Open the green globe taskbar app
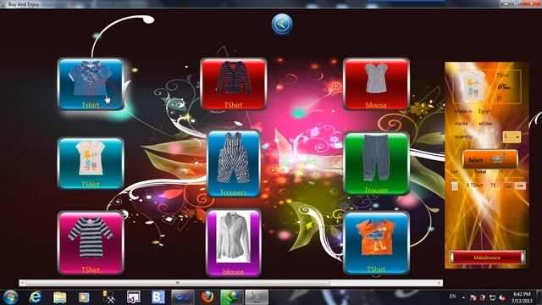The image size is (542, 305). 231,297
